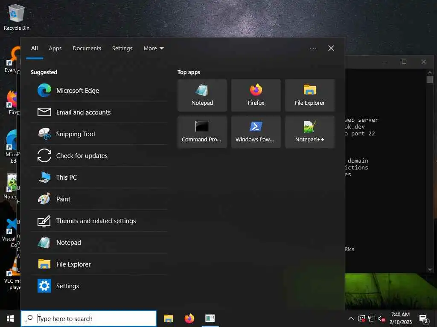Click the network icon in system tray
437x327 pixels.
coord(372,318)
